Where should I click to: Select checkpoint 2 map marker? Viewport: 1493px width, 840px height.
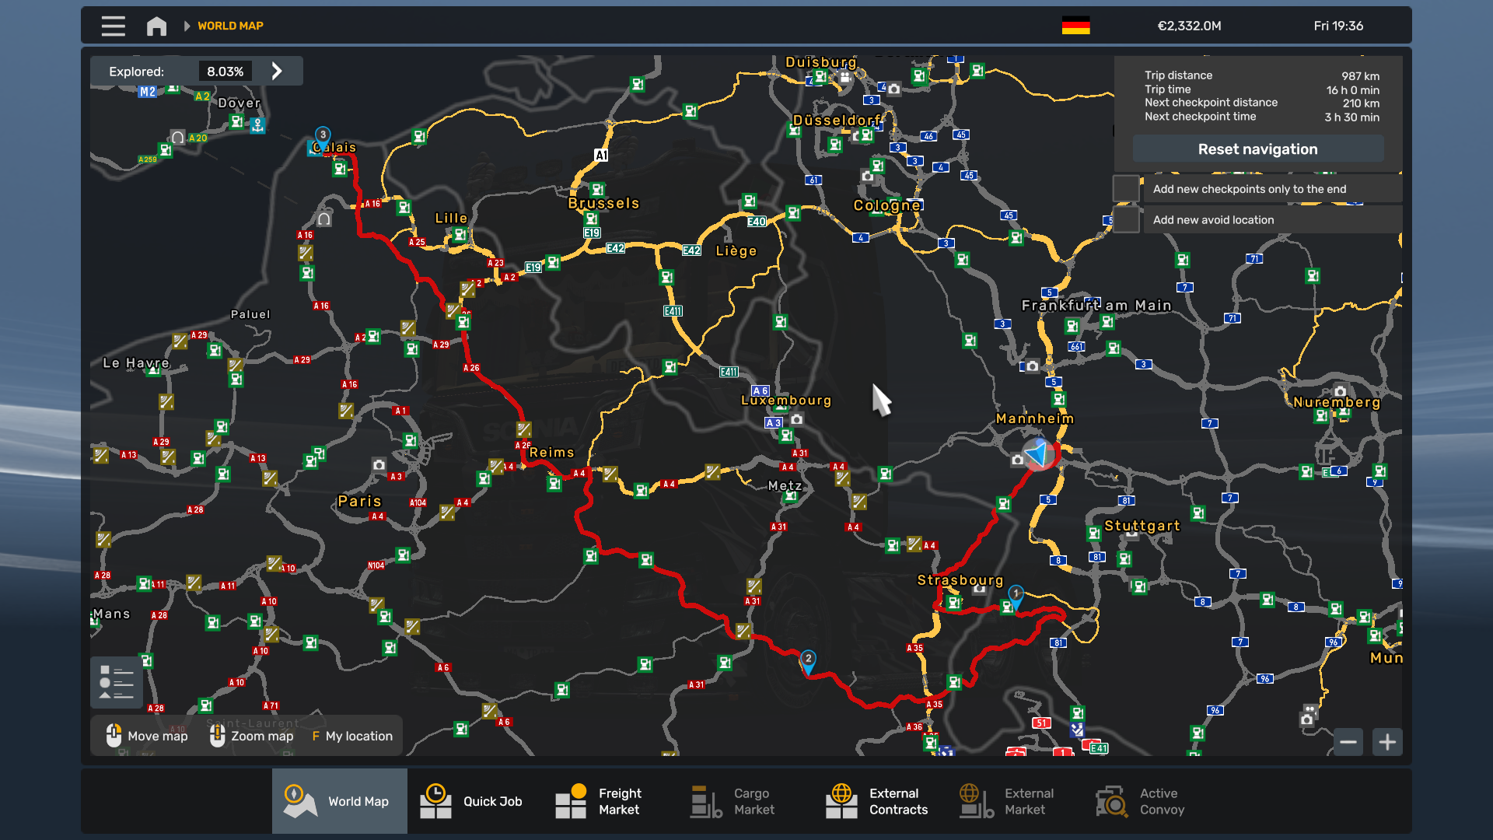tap(808, 661)
